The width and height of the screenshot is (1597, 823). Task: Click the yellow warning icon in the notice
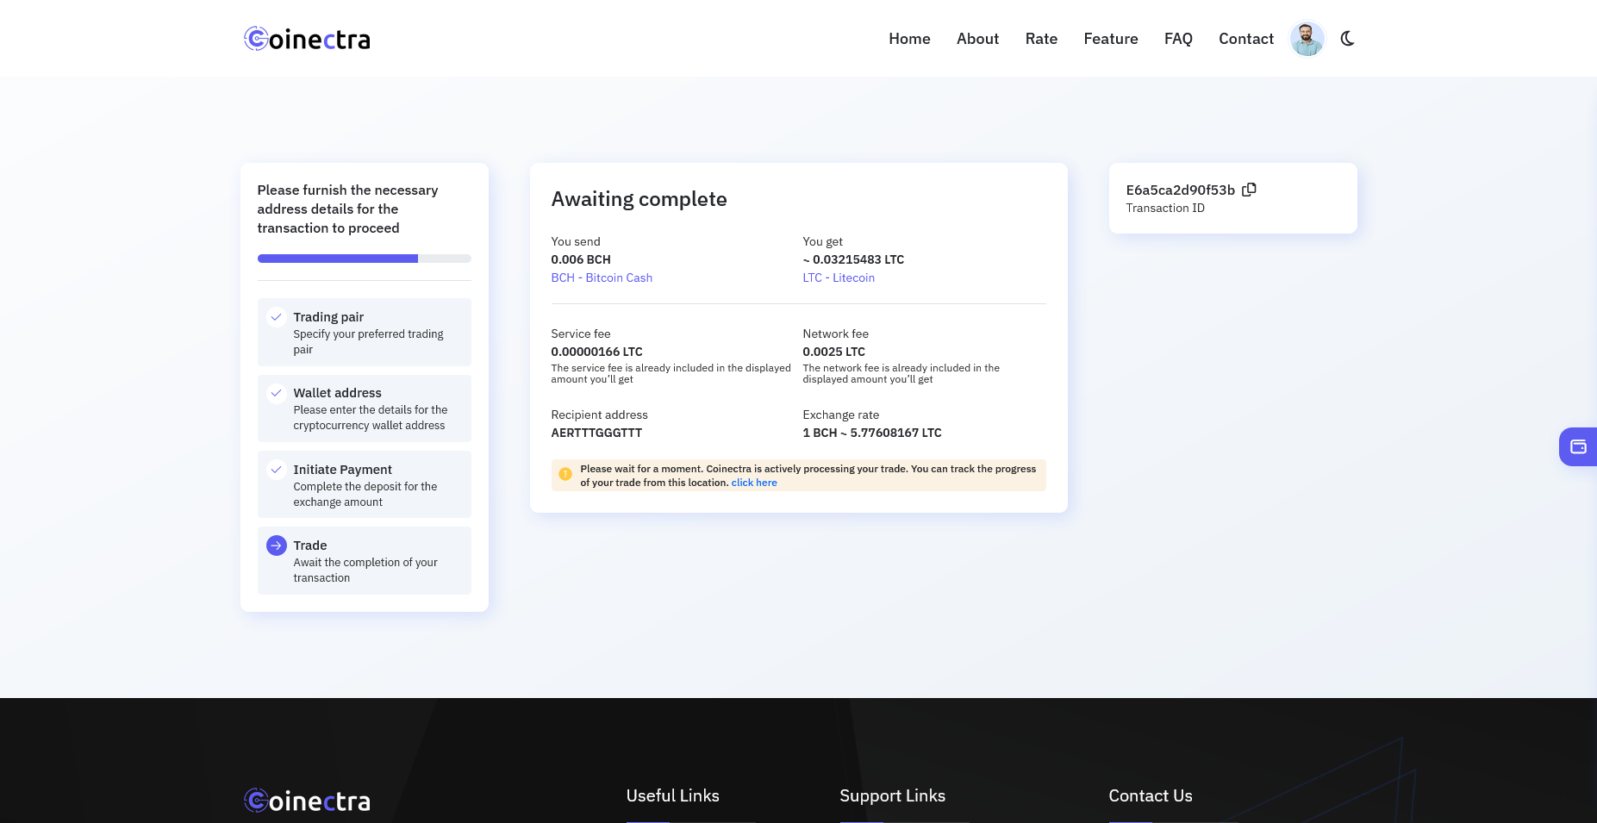tap(565, 474)
